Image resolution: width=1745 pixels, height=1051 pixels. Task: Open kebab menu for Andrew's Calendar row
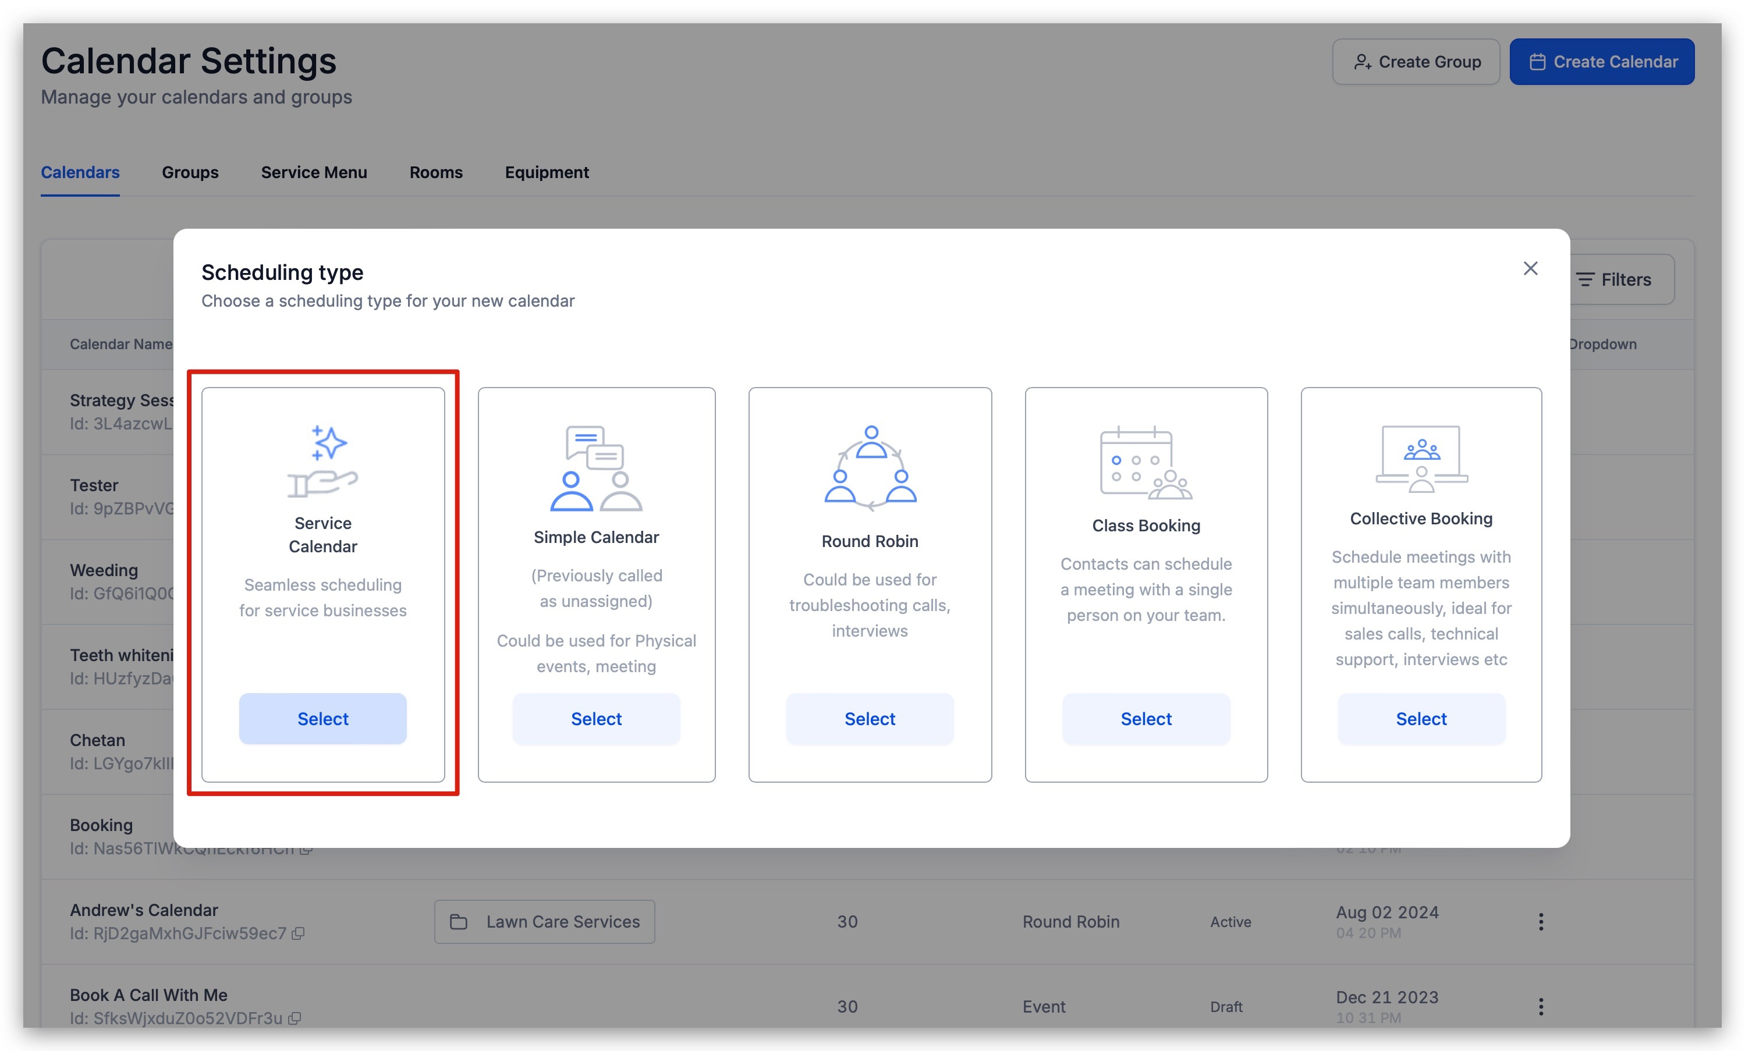pos(1540,921)
